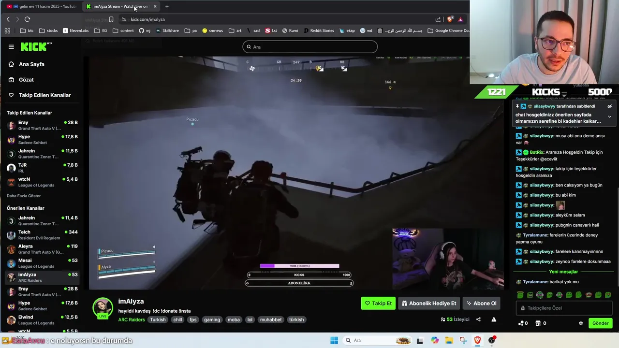Viewport: 619px width, 348px height.
Task: Click the stream video player
Action: click(x=296, y=173)
